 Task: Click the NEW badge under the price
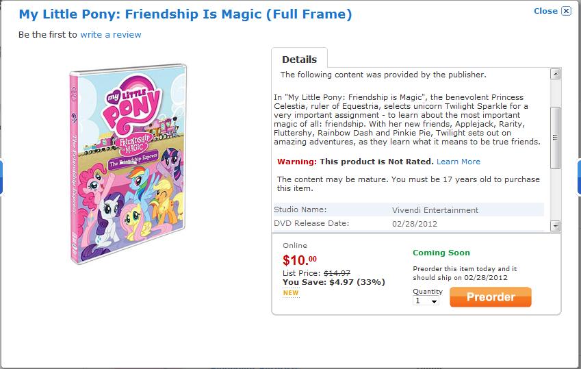tap(291, 293)
